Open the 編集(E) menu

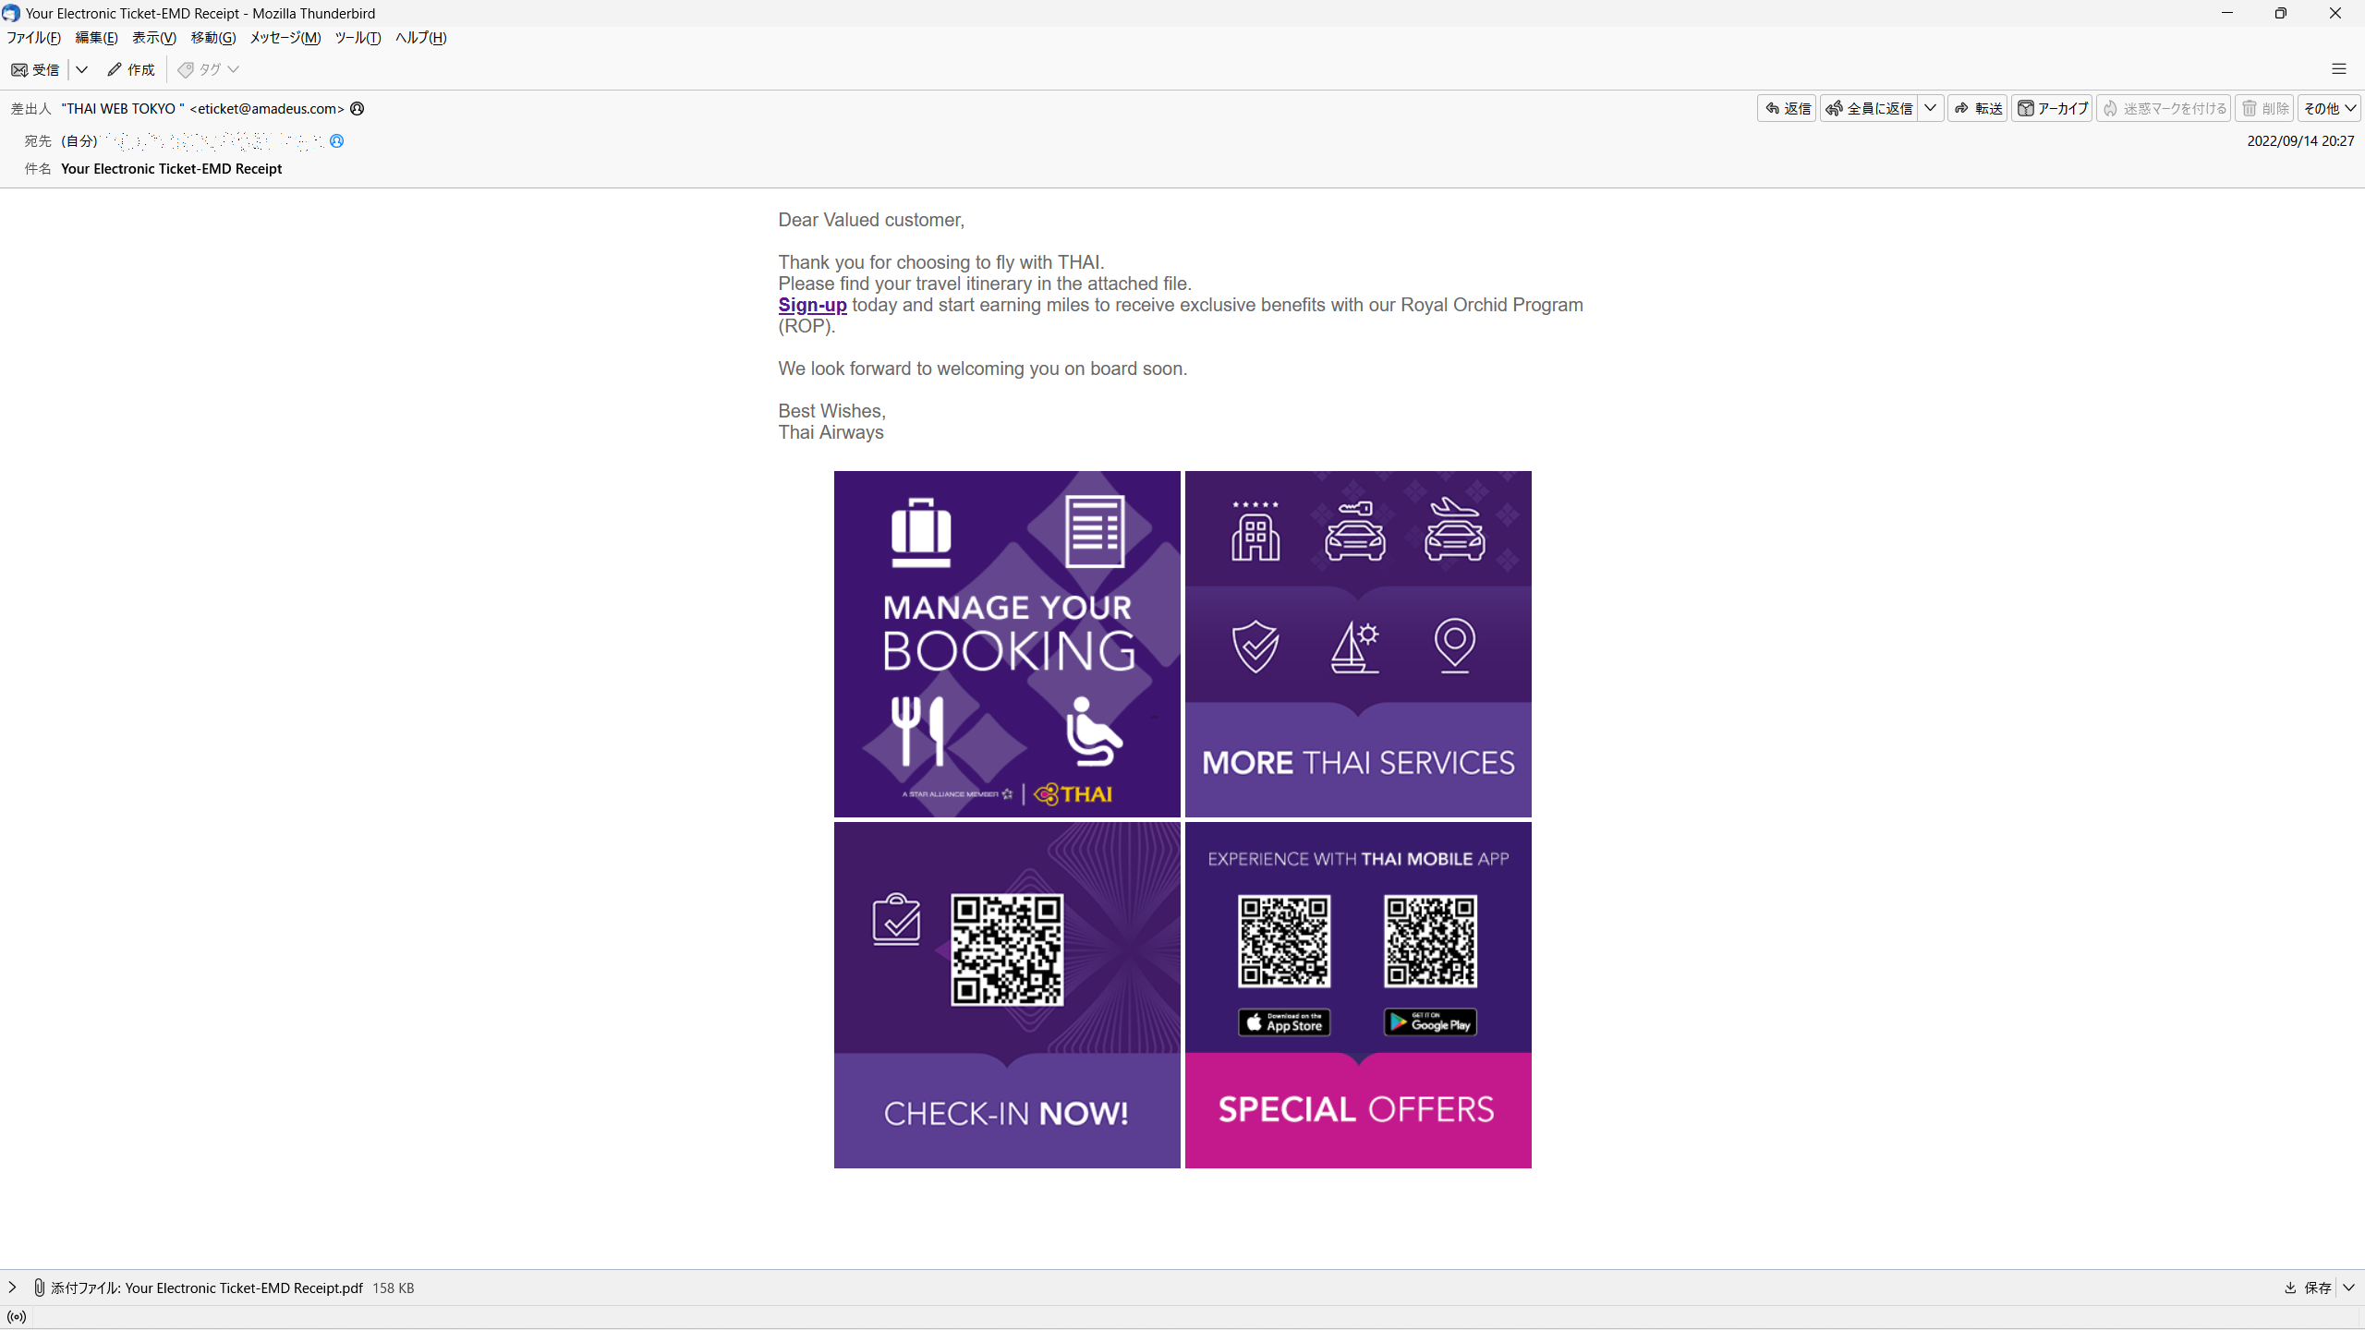pos(96,38)
